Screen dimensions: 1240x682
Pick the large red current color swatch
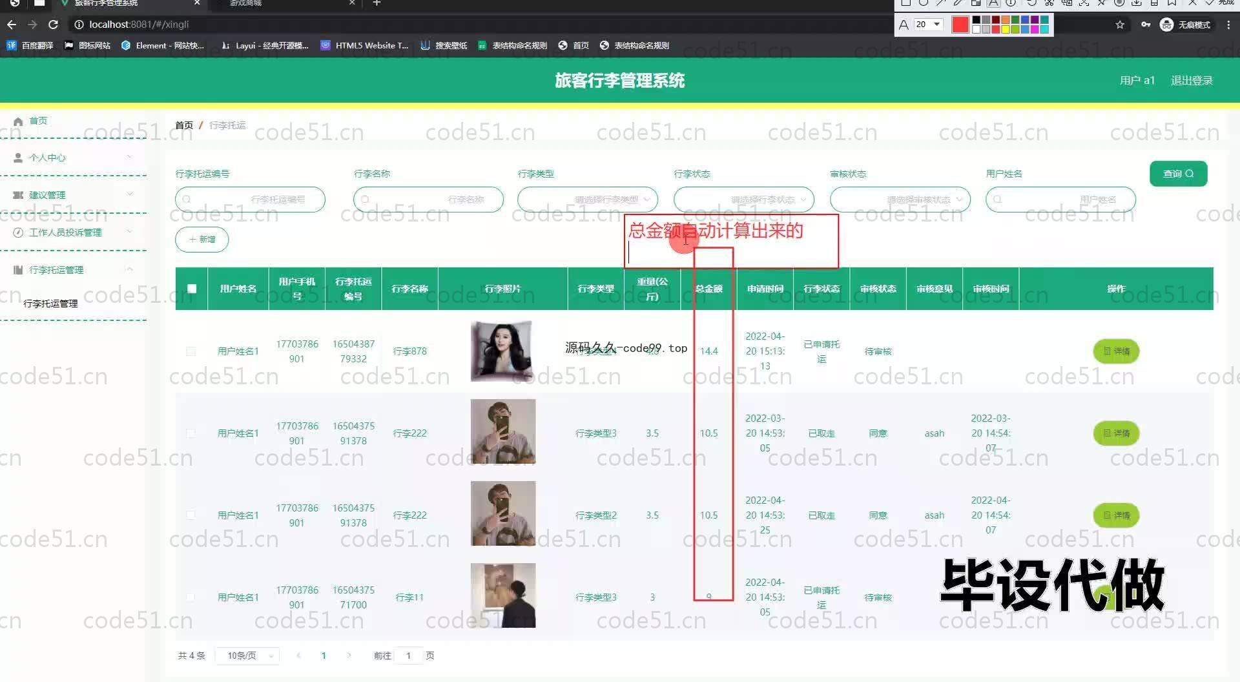960,25
